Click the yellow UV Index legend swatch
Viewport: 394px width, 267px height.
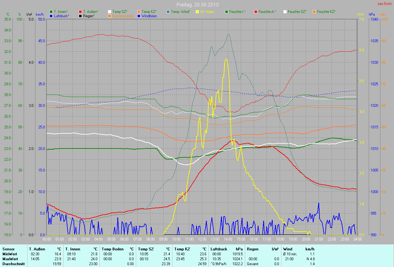[x=197, y=12]
